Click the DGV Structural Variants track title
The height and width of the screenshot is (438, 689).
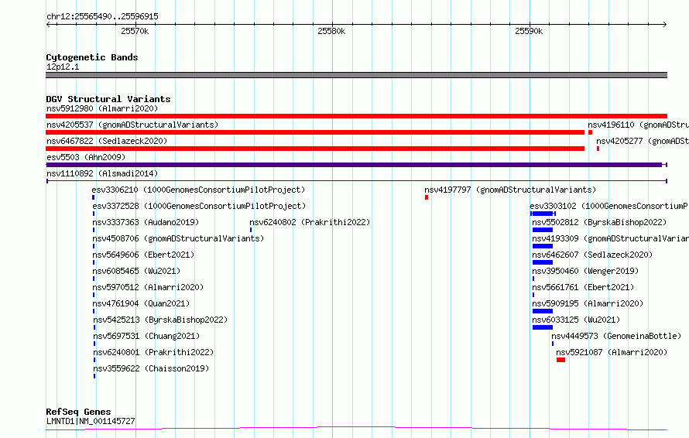[x=108, y=99]
